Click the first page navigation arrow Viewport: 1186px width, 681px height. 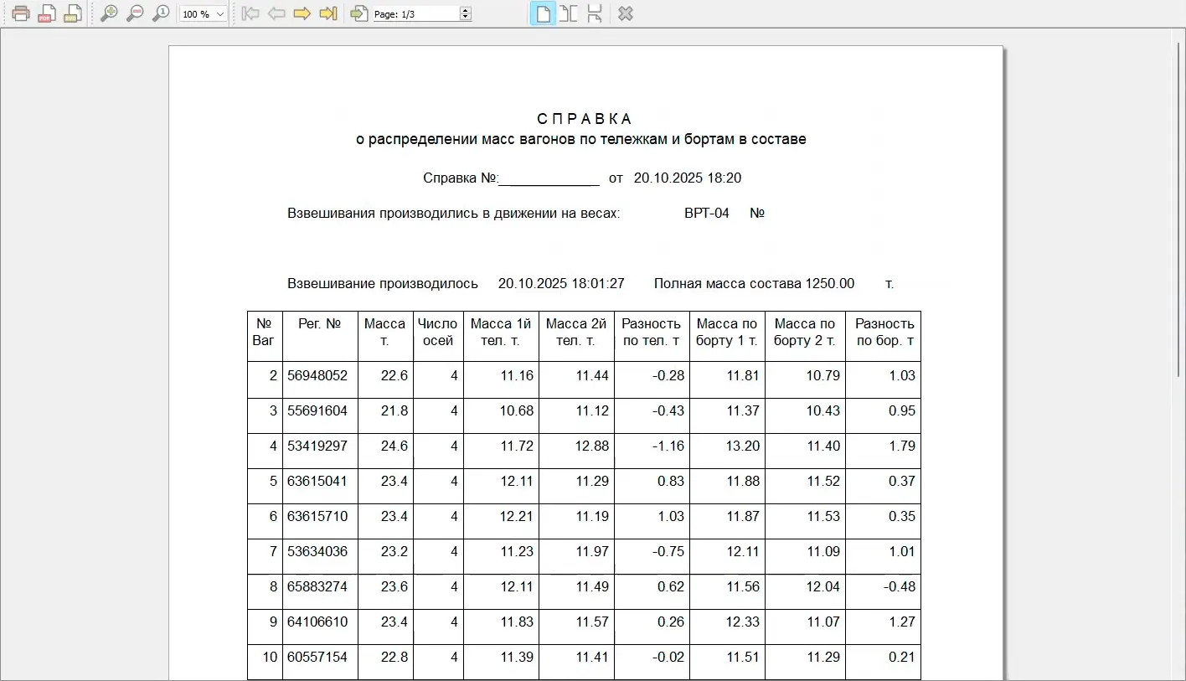250,13
